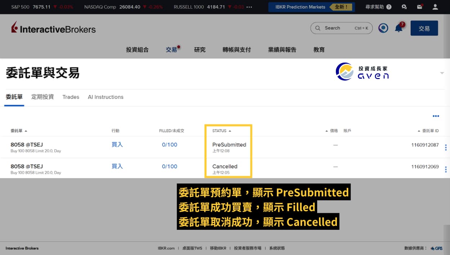Click 0/100 in the Cancelled order row

pos(170,166)
